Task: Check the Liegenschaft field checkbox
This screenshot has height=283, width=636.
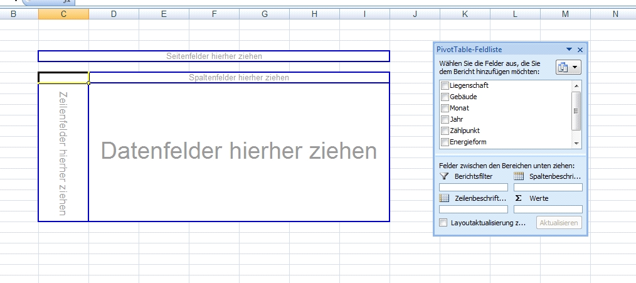Action: (445, 86)
